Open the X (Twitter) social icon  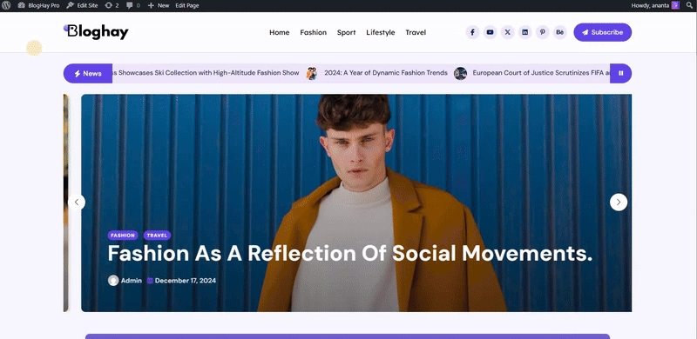(x=507, y=32)
